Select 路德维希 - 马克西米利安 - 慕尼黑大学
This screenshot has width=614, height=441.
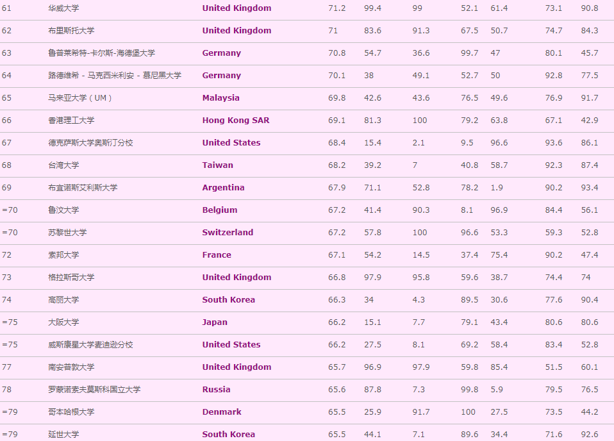[115, 75]
